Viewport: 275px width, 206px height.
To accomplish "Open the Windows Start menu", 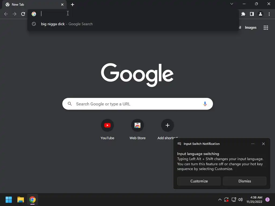I will pos(9,200).
